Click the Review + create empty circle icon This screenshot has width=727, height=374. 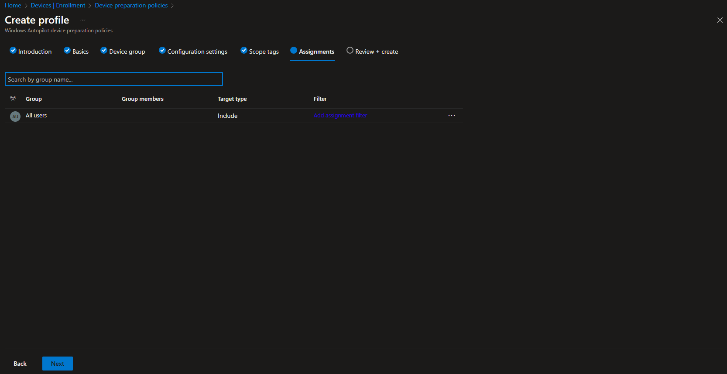point(350,50)
